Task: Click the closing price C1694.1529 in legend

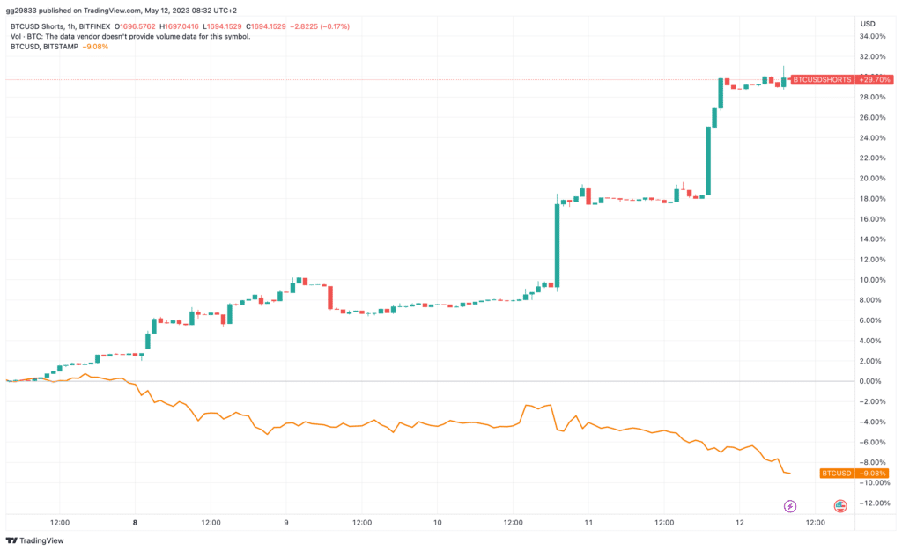Action: (x=266, y=26)
